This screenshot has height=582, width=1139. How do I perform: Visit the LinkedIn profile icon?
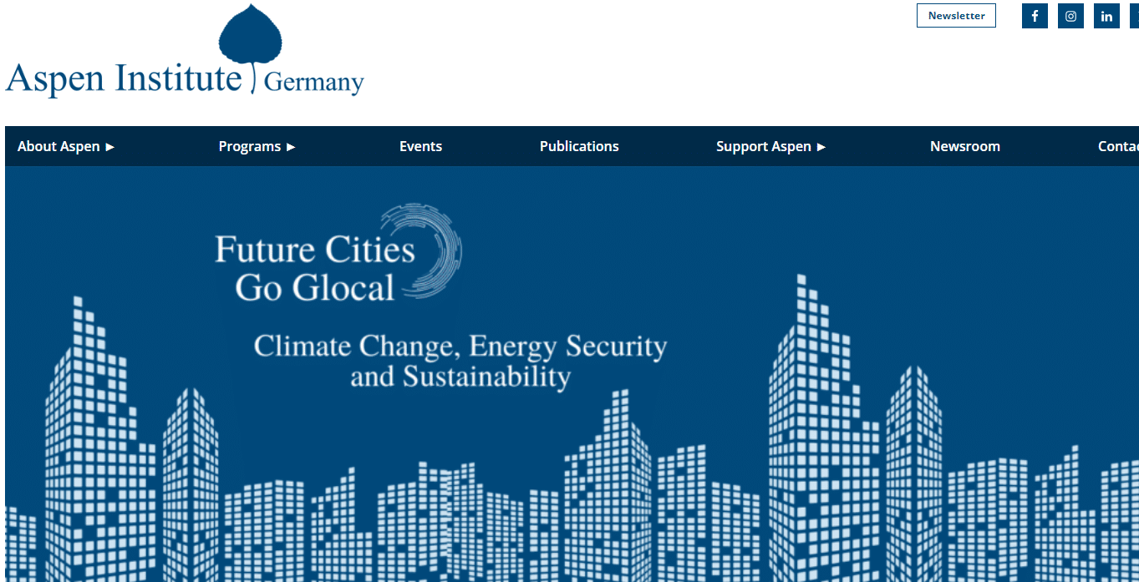(1106, 16)
